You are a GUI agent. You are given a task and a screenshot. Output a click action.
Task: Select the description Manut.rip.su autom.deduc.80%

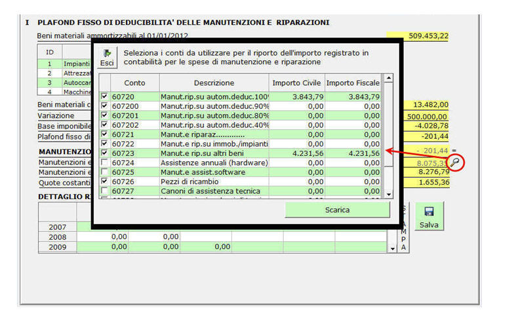coord(214,115)
